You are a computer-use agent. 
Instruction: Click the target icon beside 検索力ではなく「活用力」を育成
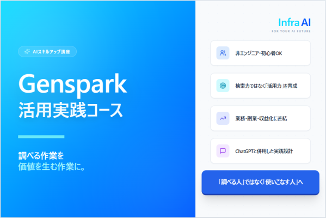click(x=223, y=86)
